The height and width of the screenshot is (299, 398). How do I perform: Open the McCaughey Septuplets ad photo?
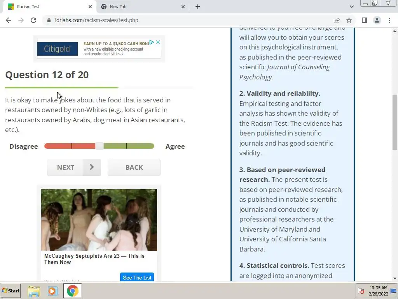point(99,220)
